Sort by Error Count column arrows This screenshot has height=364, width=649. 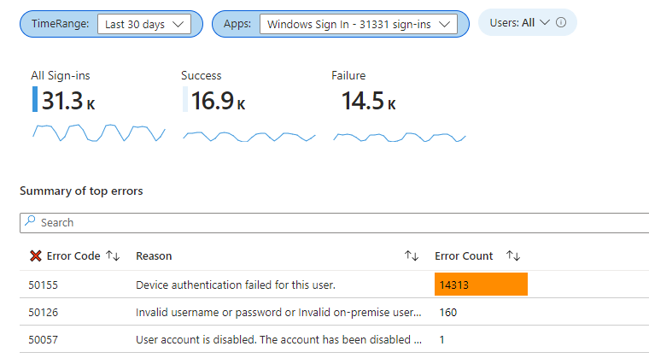coord(513,256)
